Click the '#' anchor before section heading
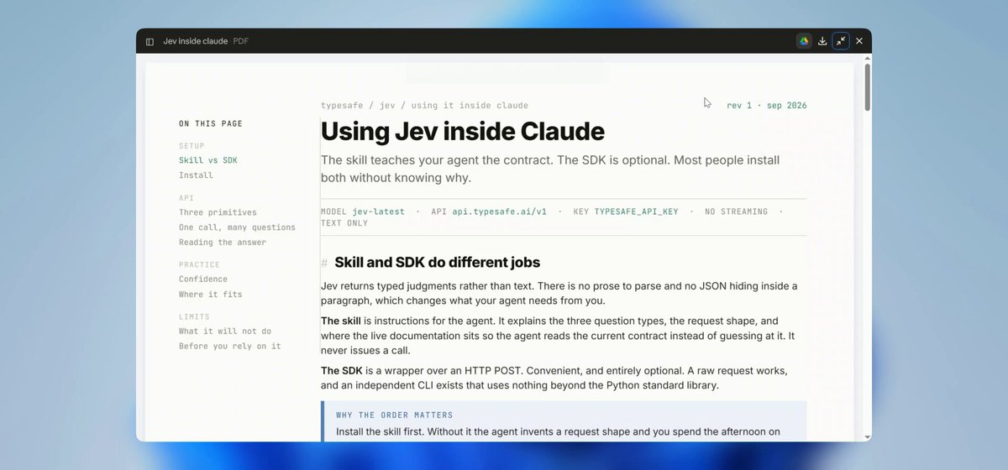1008x470 pixels. pyautogui.click(x=324, y=263)
